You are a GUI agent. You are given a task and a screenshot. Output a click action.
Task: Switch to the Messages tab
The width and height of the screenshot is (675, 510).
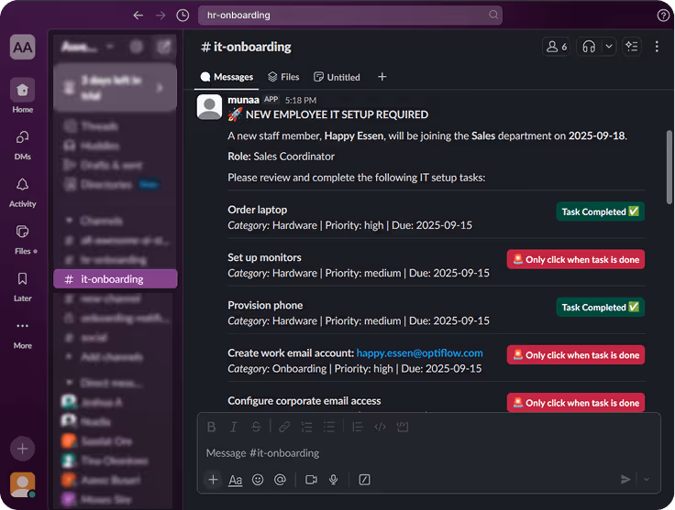[x=227, y=77]
